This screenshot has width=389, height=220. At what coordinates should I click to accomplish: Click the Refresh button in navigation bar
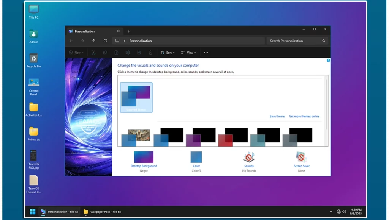point(105,41)
